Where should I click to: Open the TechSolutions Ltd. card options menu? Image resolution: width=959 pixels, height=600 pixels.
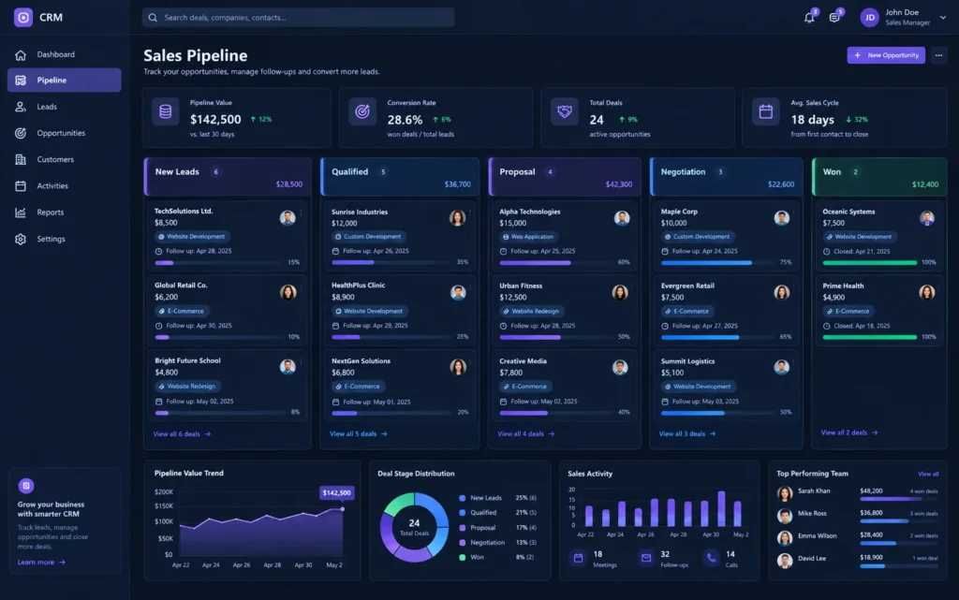coord(301,213)
